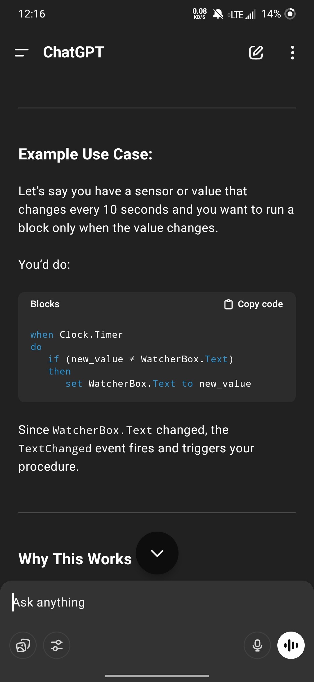Screen dimensions: 314x682
Task: Focus the Ask anything input field
Action: 157,602
